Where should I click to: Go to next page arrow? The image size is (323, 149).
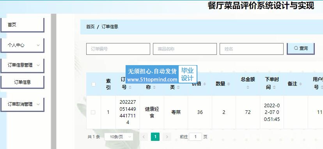click(x=167, y=137)
